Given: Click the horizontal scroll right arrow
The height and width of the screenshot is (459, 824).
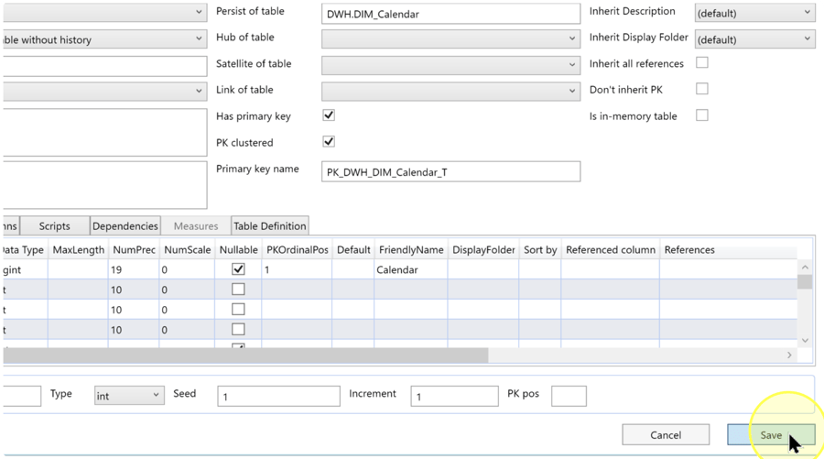Looking at the screenshot, I should [789, 355].
